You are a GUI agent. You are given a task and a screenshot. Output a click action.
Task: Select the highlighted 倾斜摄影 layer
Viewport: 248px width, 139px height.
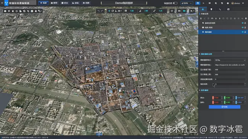tap(223, 32)
